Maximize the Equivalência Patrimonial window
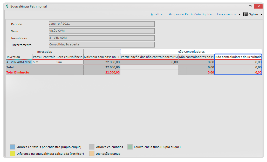 click(x=250, y=6)
